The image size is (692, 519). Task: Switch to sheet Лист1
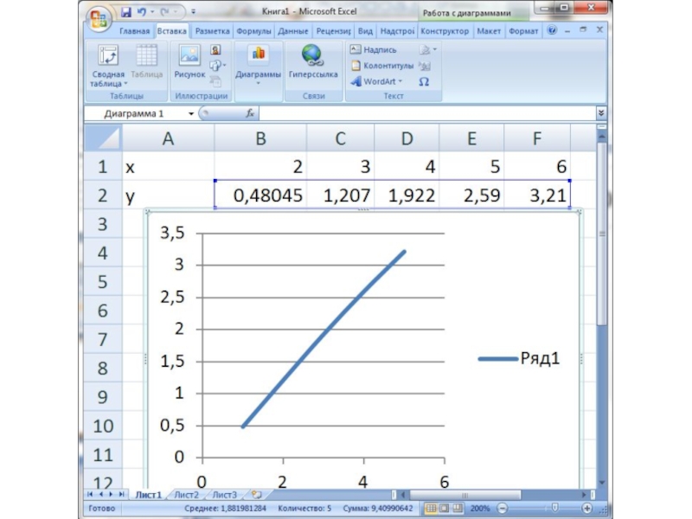tap(148, 495)
